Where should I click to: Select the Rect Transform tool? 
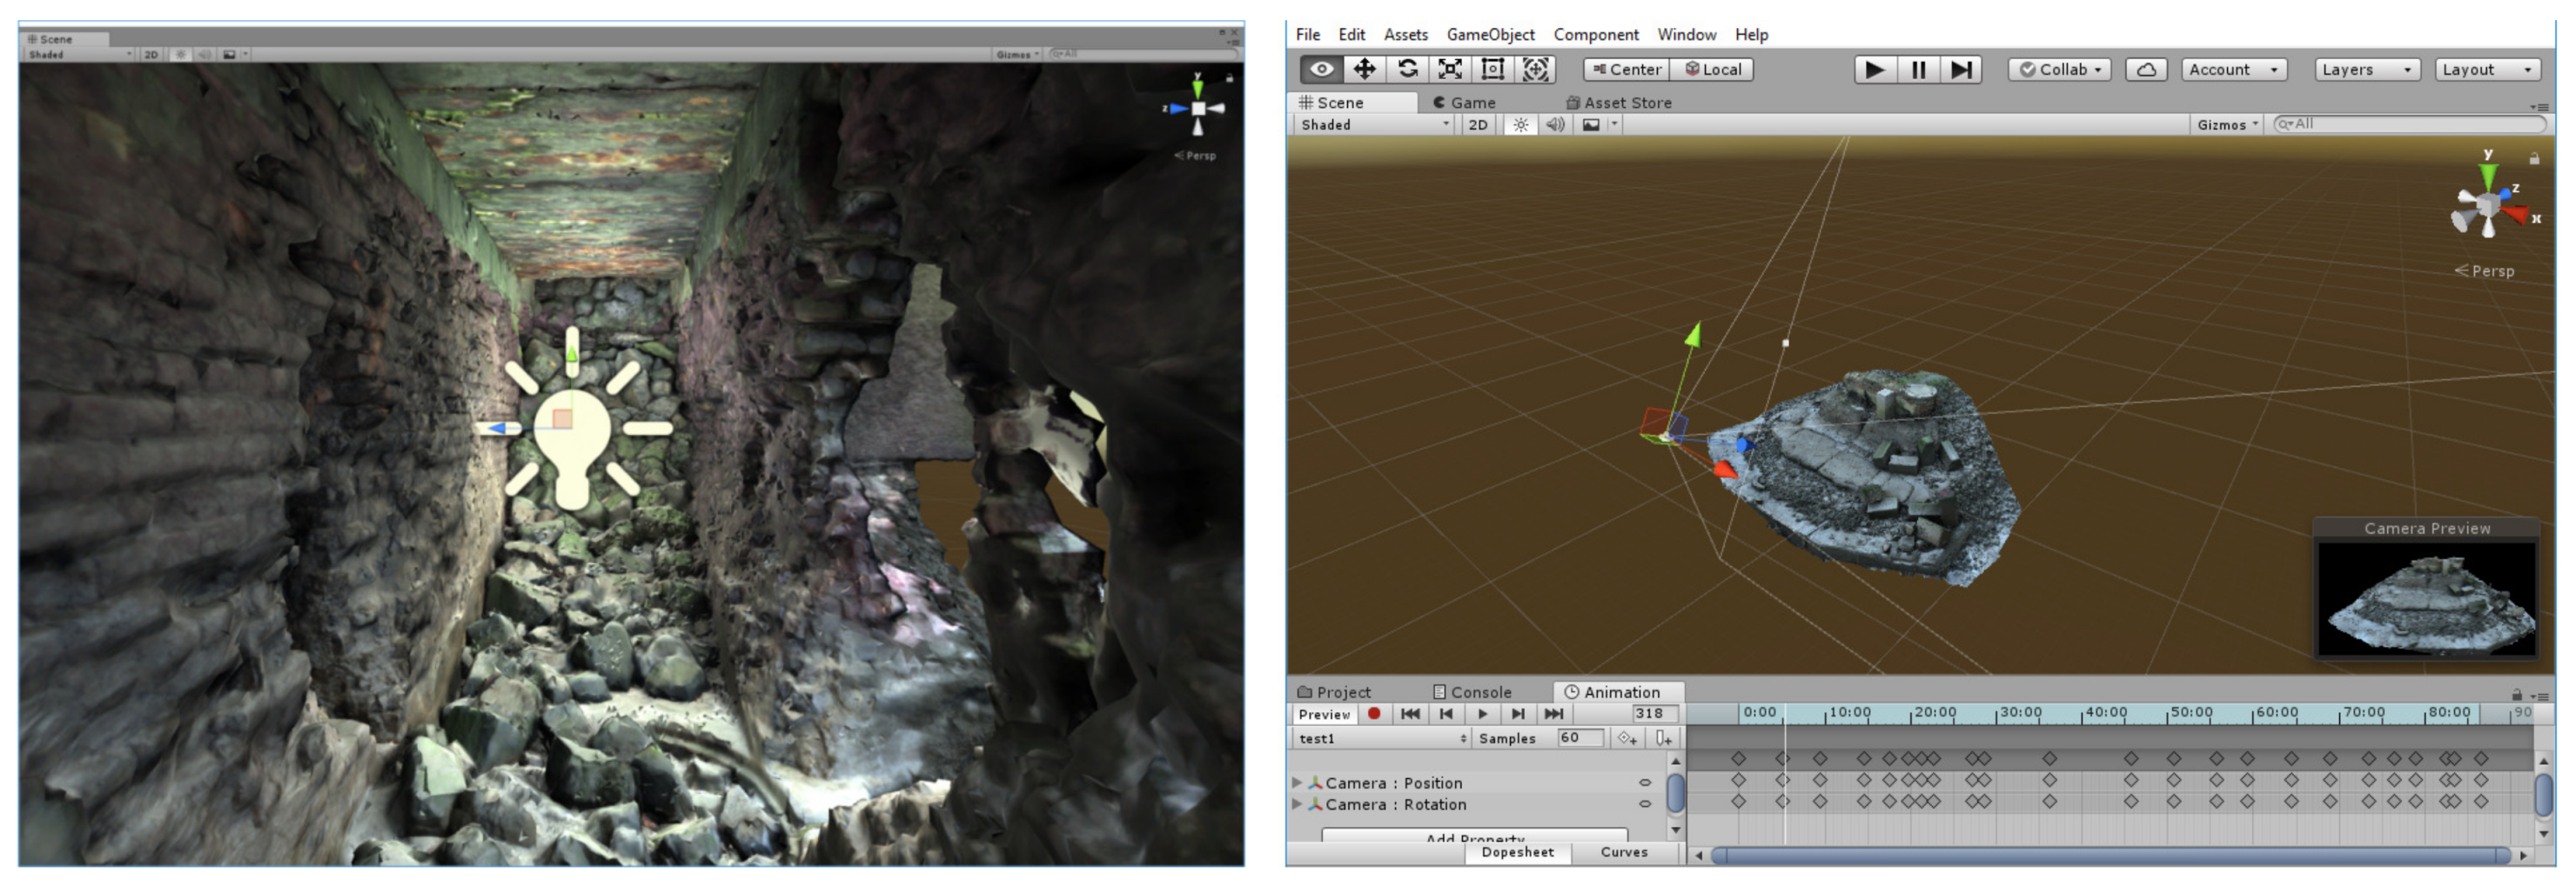[1492, 69]
